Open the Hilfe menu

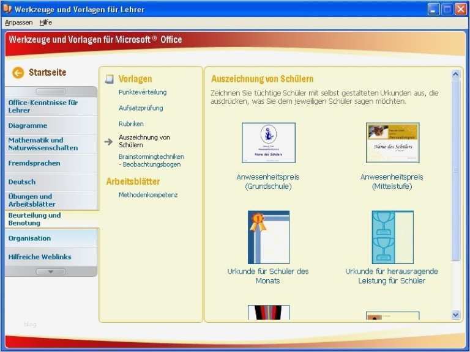45,23
